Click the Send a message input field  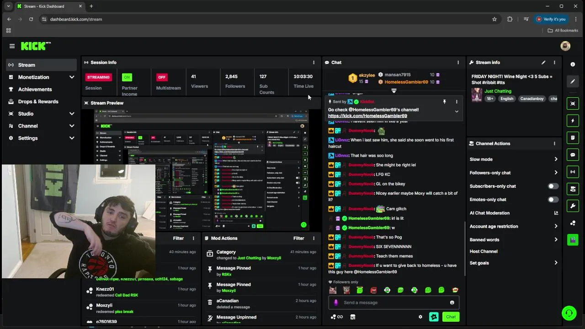(394, 302)
